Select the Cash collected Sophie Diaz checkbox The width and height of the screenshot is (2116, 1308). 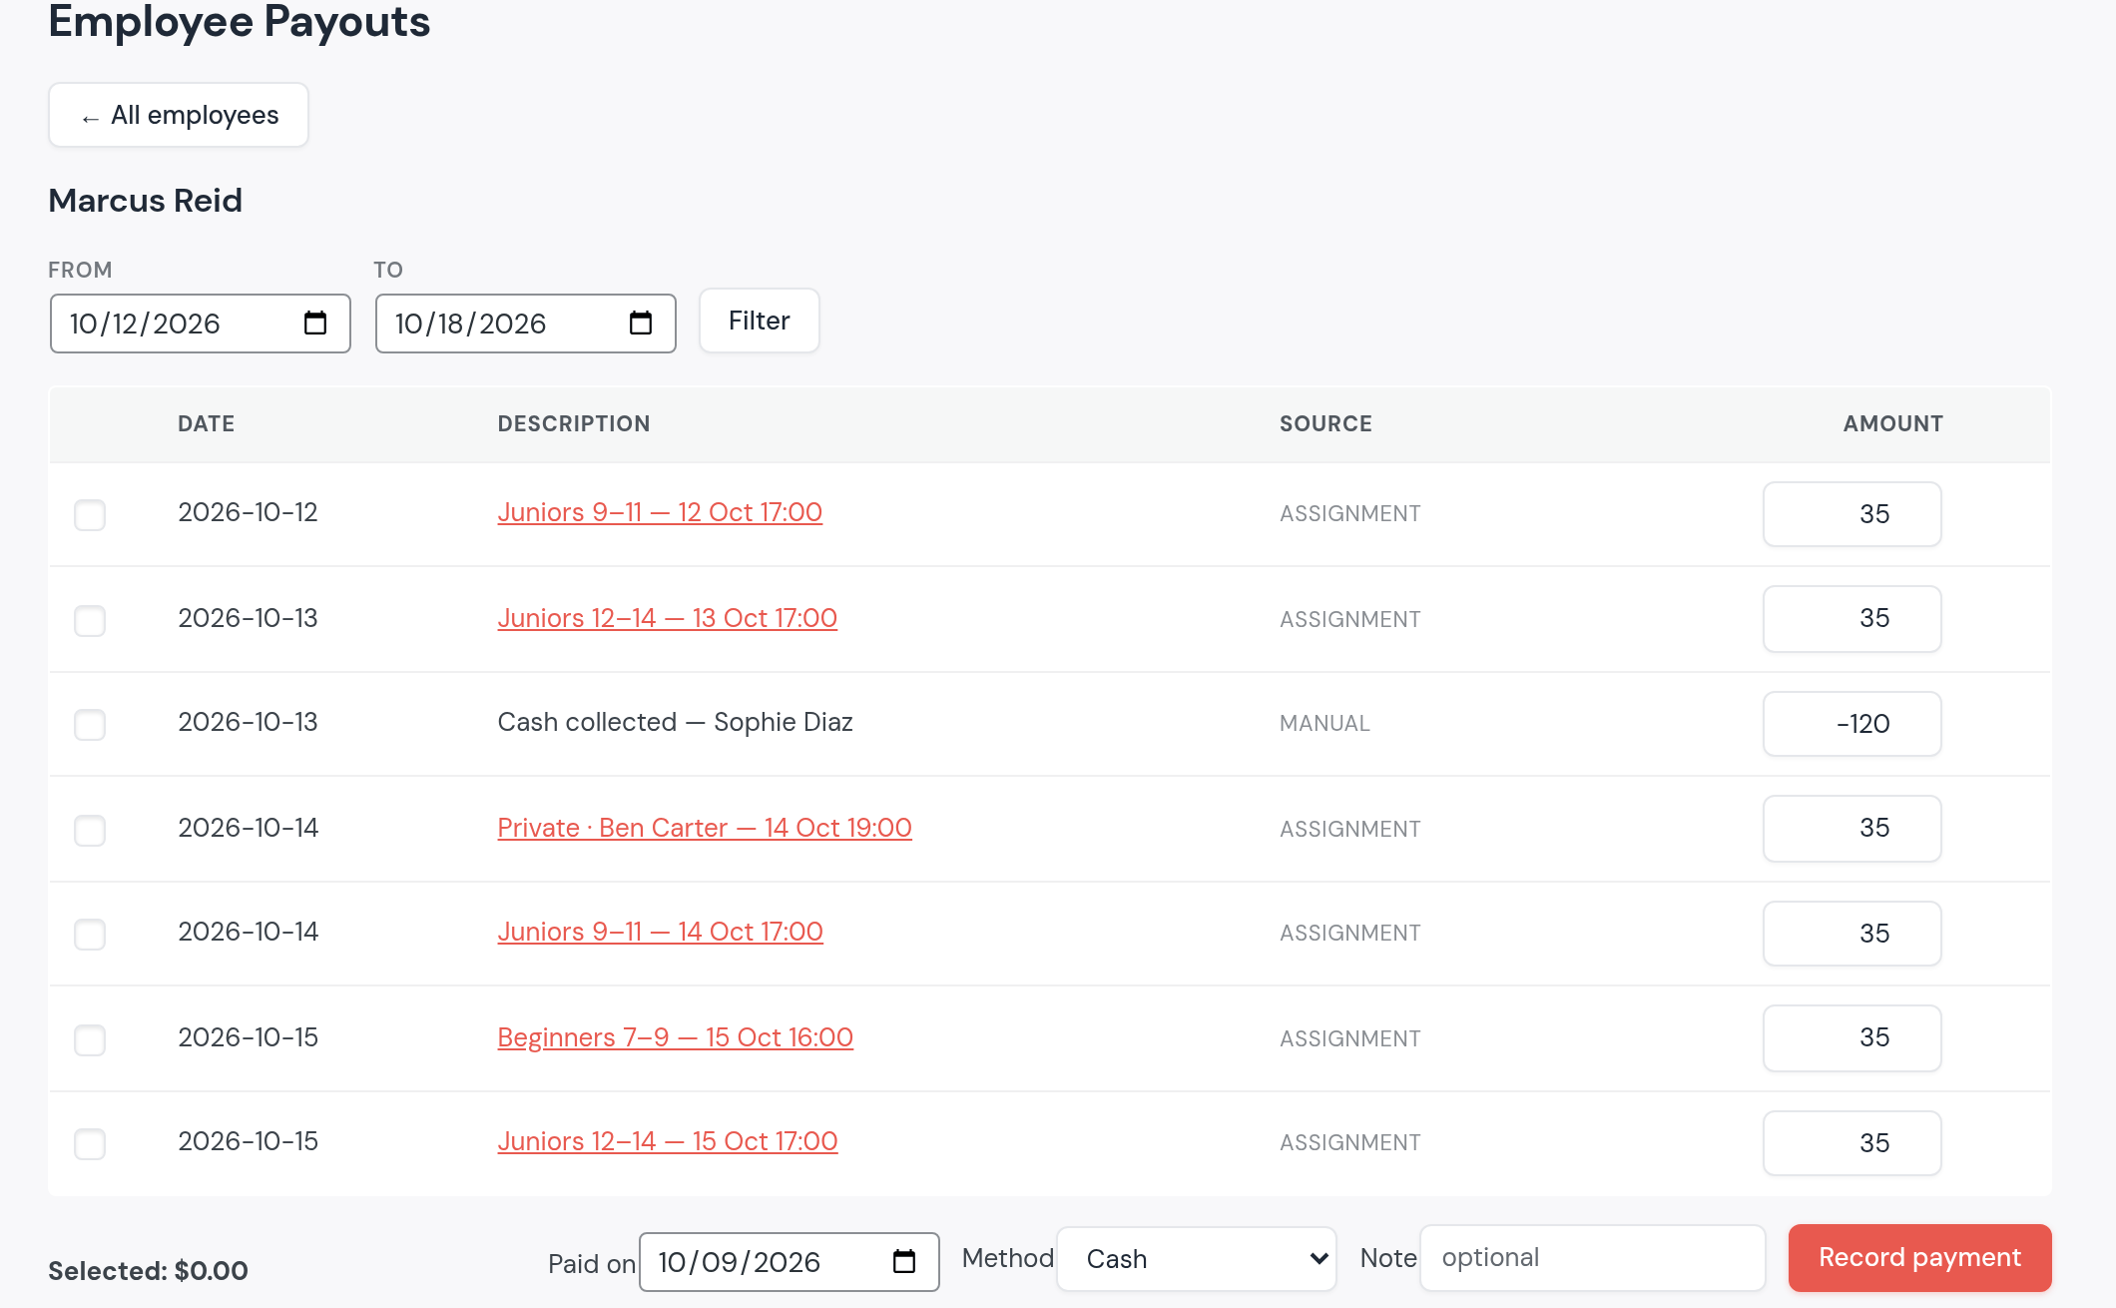(90, 724)
